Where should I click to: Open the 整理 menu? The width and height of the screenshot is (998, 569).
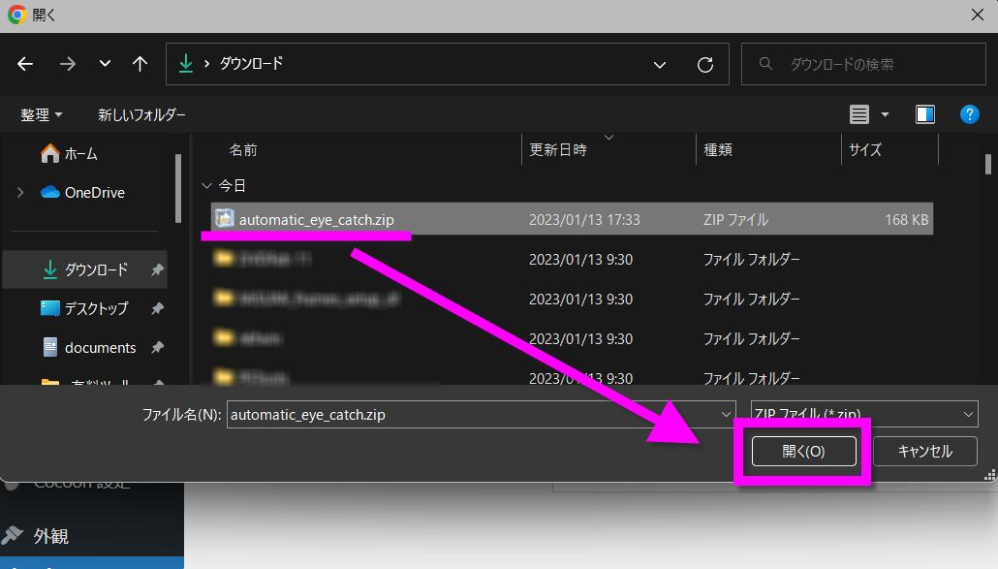42,114
